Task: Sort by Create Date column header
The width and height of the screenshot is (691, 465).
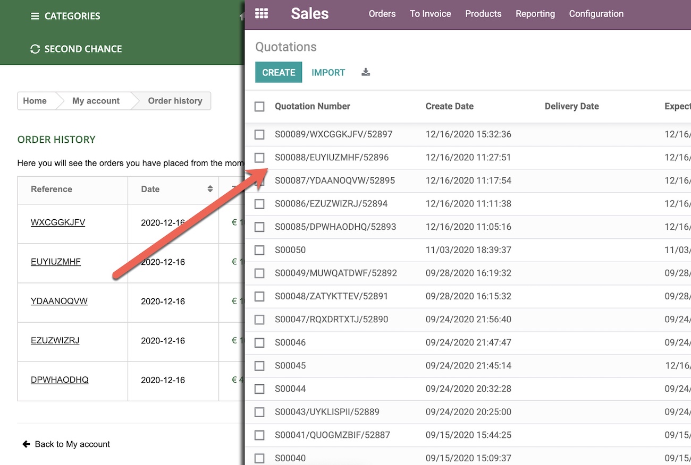Action: point(450,106)
